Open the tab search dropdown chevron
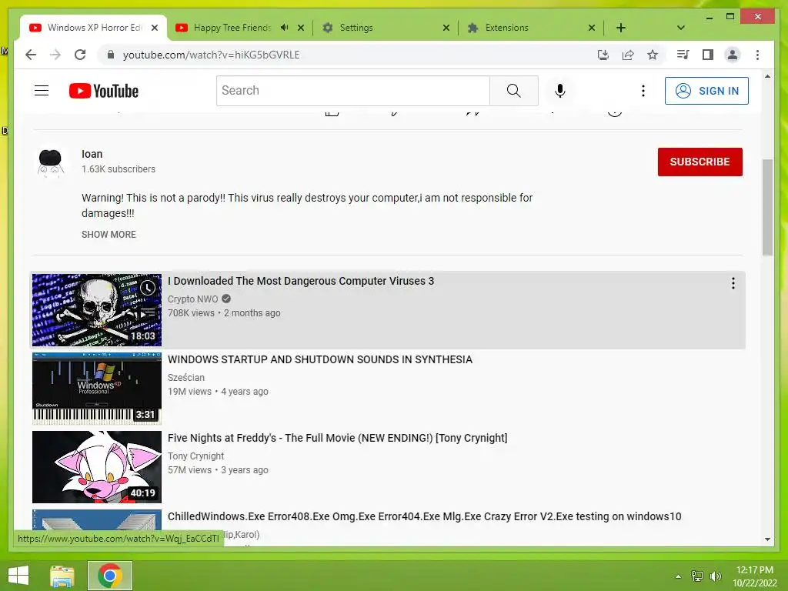The image size is (788, 591). (681, 28)
